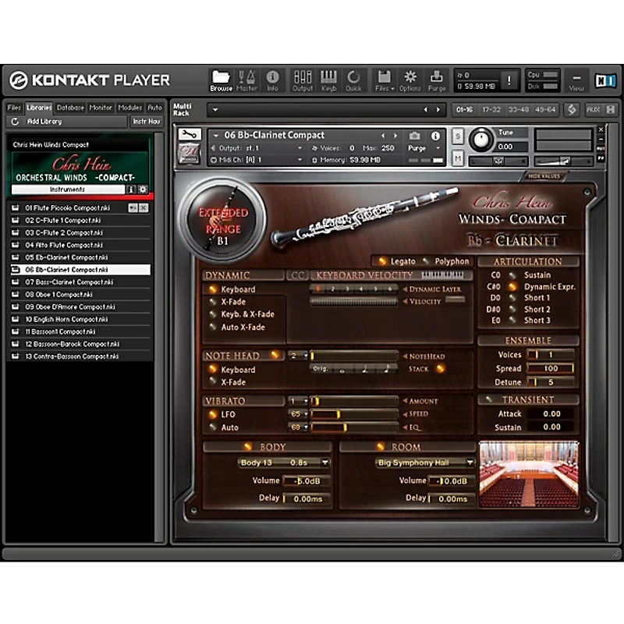624x624 pixels.
Task: Toggle the Master editor icon
Action: [246, 80]
